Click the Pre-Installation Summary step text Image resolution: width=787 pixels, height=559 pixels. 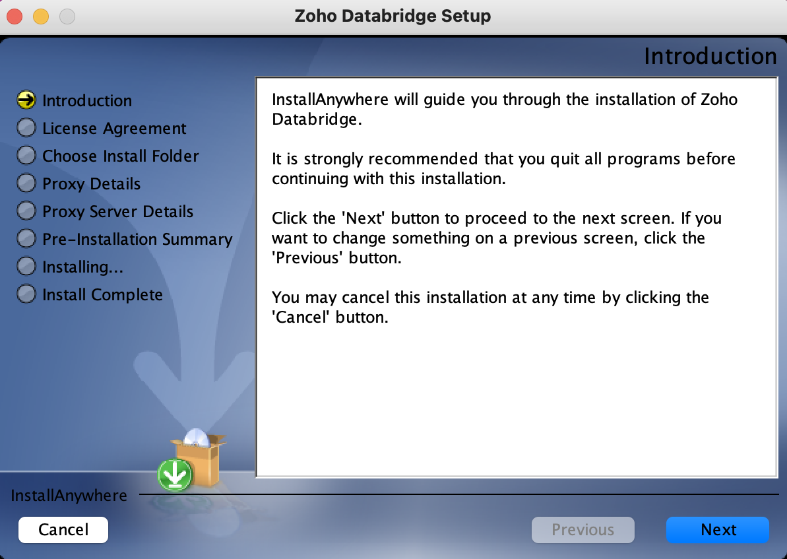(137, 240)
